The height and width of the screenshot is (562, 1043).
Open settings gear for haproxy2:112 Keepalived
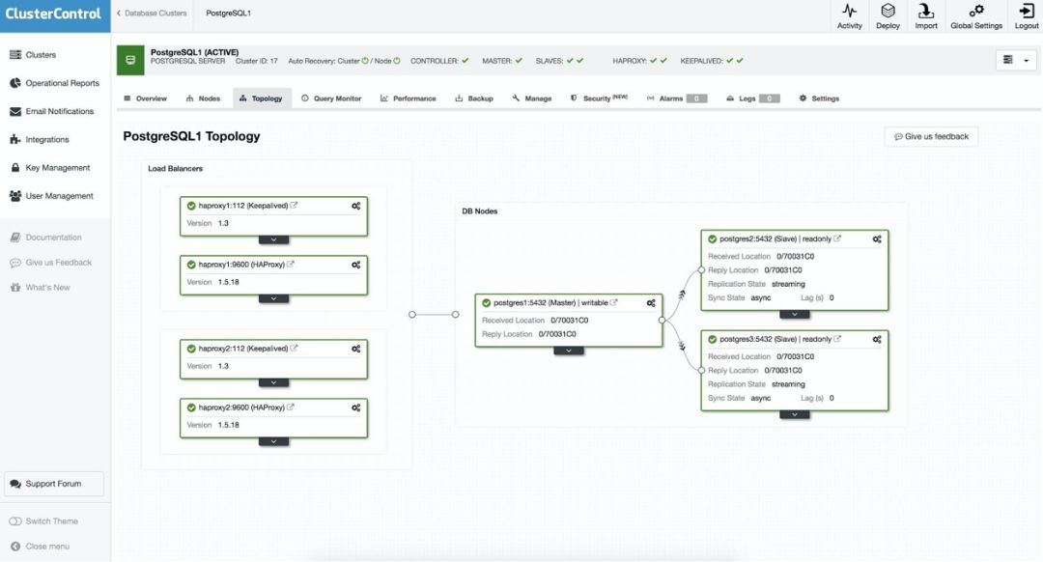click(x=355, y=349)
